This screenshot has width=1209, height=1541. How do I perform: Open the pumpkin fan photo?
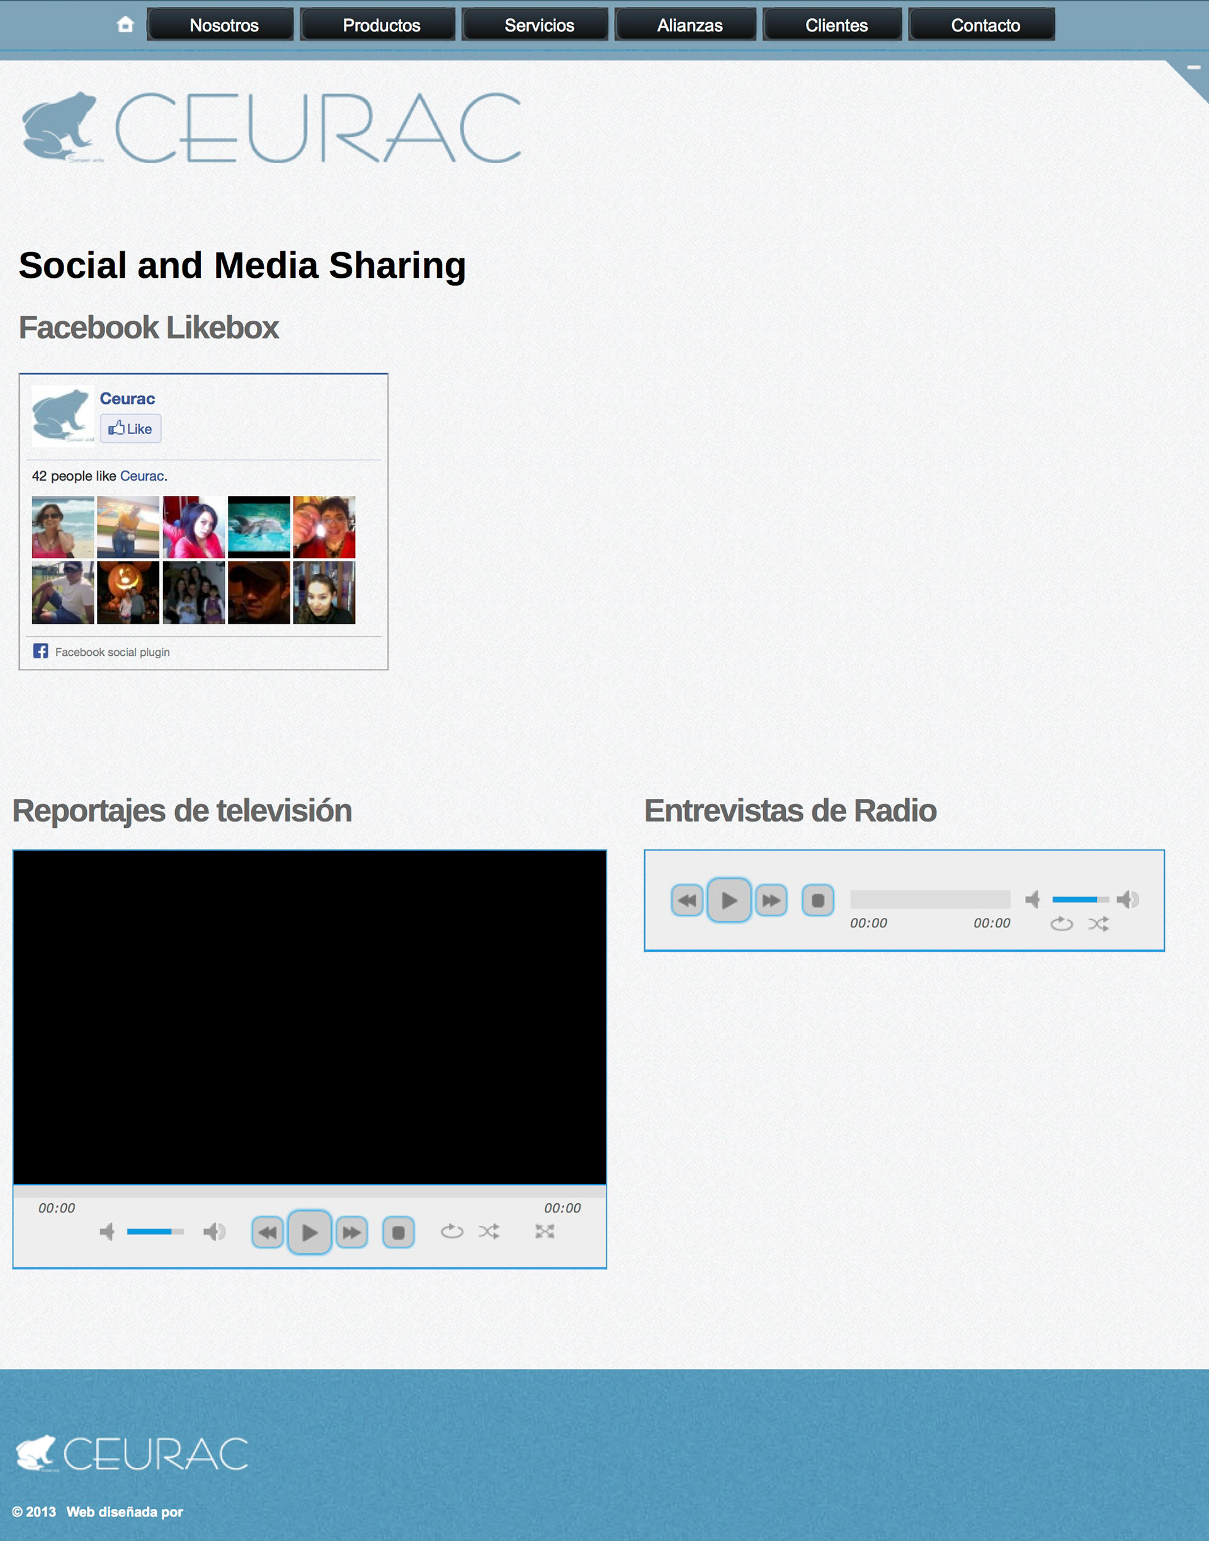pyautogui.click(x=128, y=593)
